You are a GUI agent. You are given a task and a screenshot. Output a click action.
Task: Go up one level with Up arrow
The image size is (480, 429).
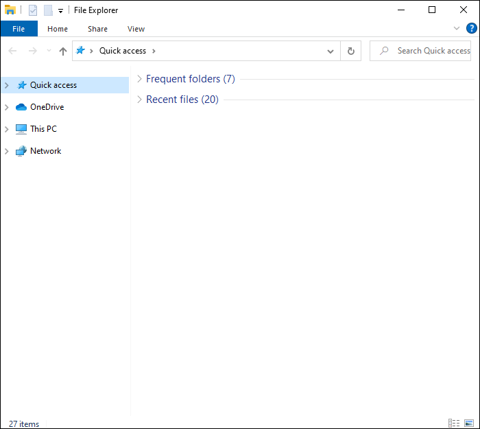[x=63, y=51]
